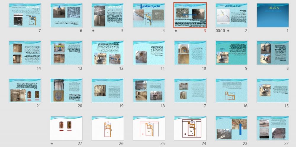Viewport: 296px width, 147px height.
Task: Select slide 12 with two street photos
Action: [x=107, y=53]
